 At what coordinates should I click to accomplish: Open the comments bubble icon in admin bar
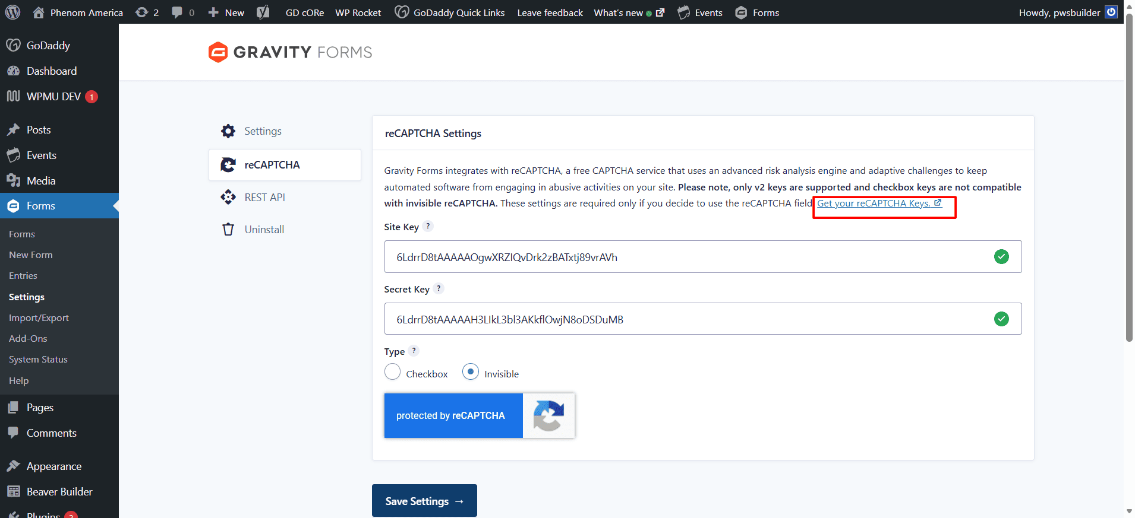point(177,12)
